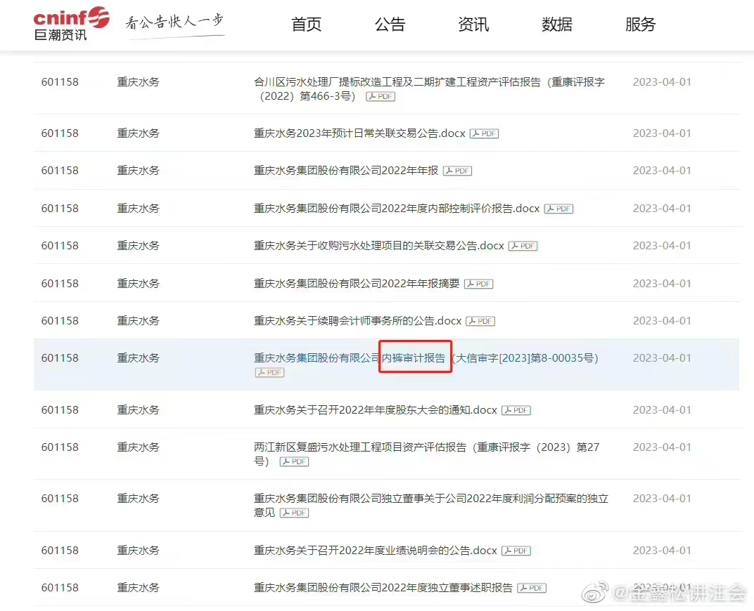Click PDF icon for 业绩说明会公告
This screenshot has height=611, width=754.
[516, 551]
